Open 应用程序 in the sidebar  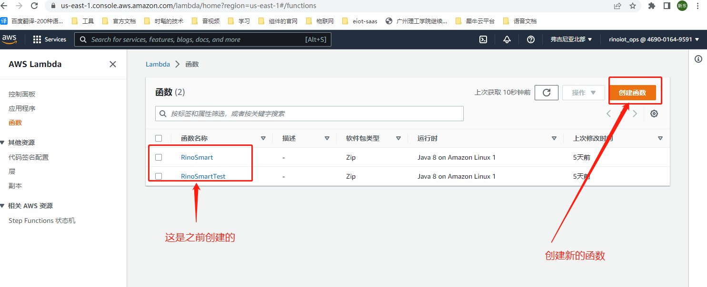point(22,108)
